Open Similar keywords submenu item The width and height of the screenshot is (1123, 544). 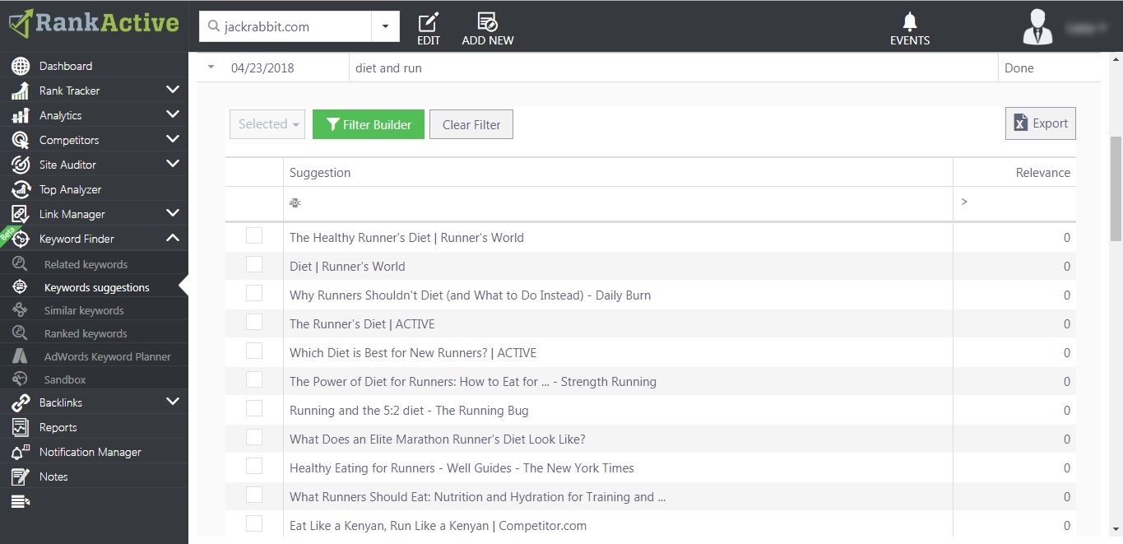(84, 310)
